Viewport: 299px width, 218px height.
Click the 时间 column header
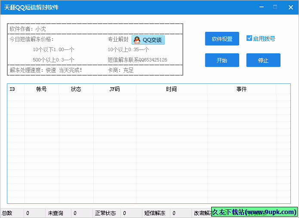point(172,89)
